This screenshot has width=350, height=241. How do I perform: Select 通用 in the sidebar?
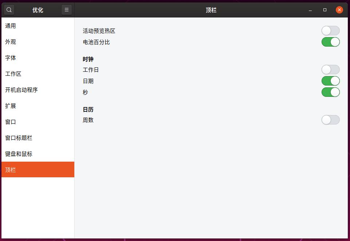38,26
